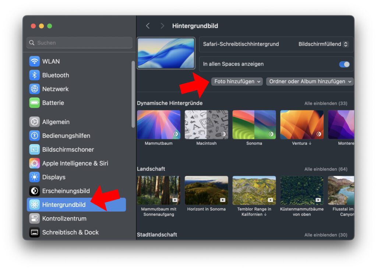Click the sidebar scrollbar
Screen dimensions: 377x270
133,94
